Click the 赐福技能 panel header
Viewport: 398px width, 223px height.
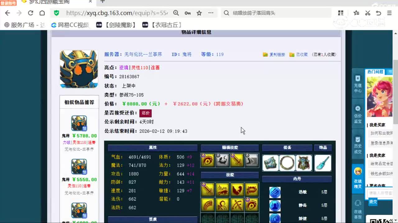click(230, 148)
